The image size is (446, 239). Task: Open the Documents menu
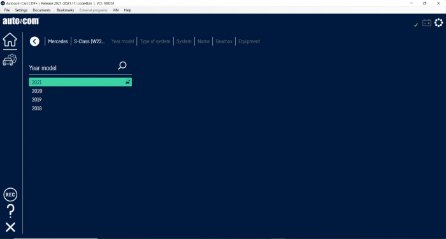[41, 10]
